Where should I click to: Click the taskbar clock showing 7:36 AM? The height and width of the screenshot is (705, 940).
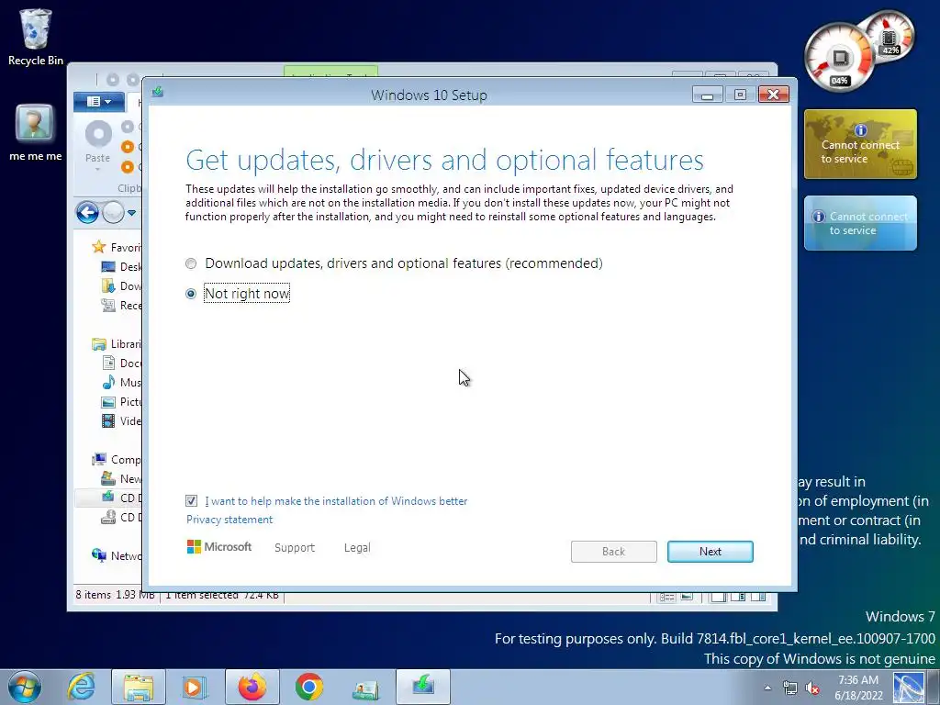(x=858, y=688)
